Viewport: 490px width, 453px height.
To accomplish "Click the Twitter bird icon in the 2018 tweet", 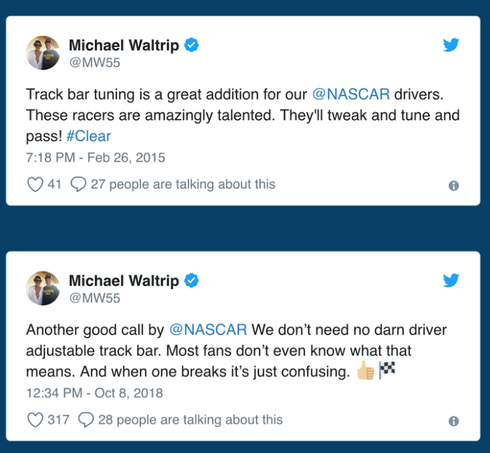I will (x=451, y=281).
